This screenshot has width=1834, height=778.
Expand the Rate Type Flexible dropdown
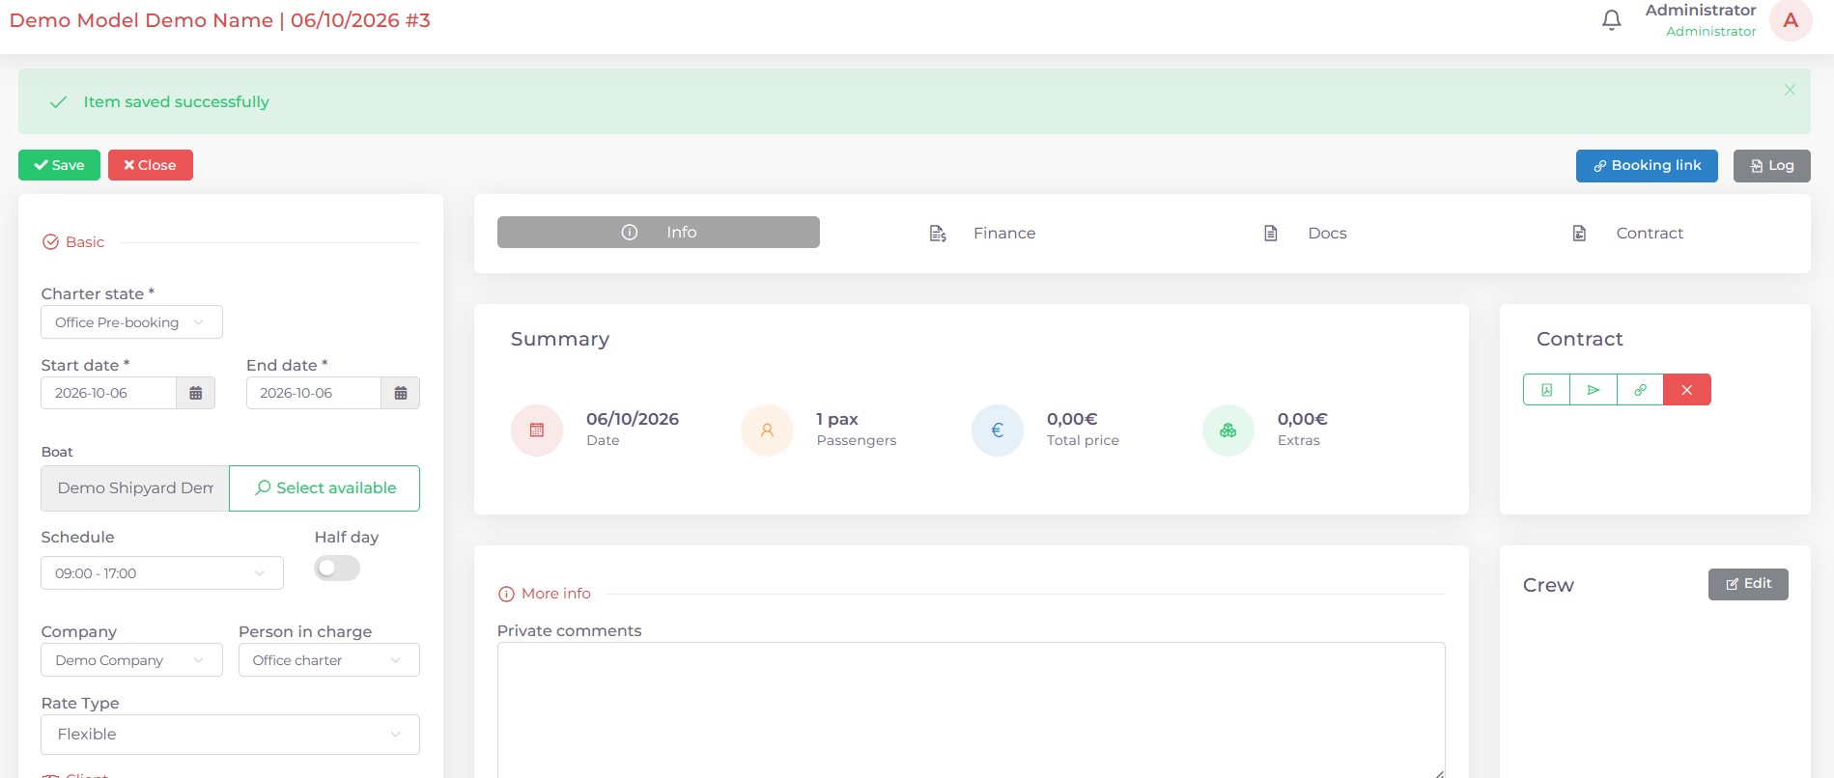[x=230, y=735]
